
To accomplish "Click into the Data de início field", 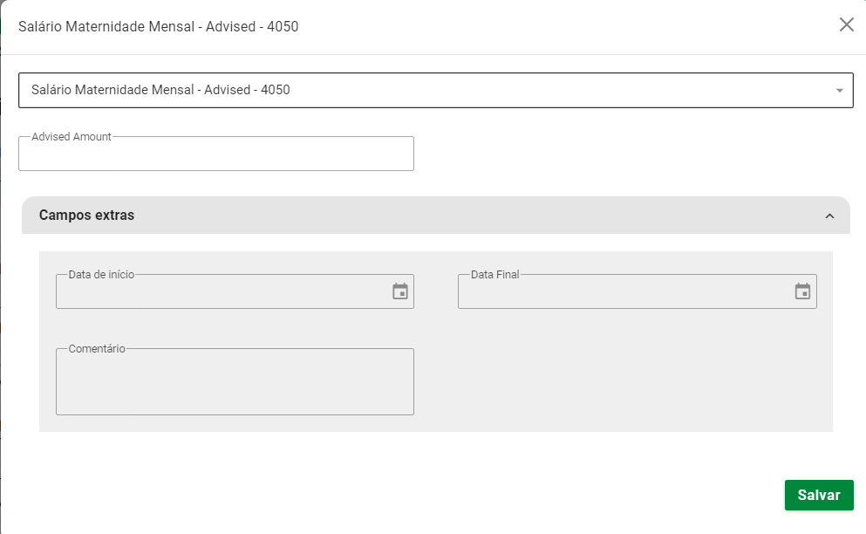I will tap(218, 293).
